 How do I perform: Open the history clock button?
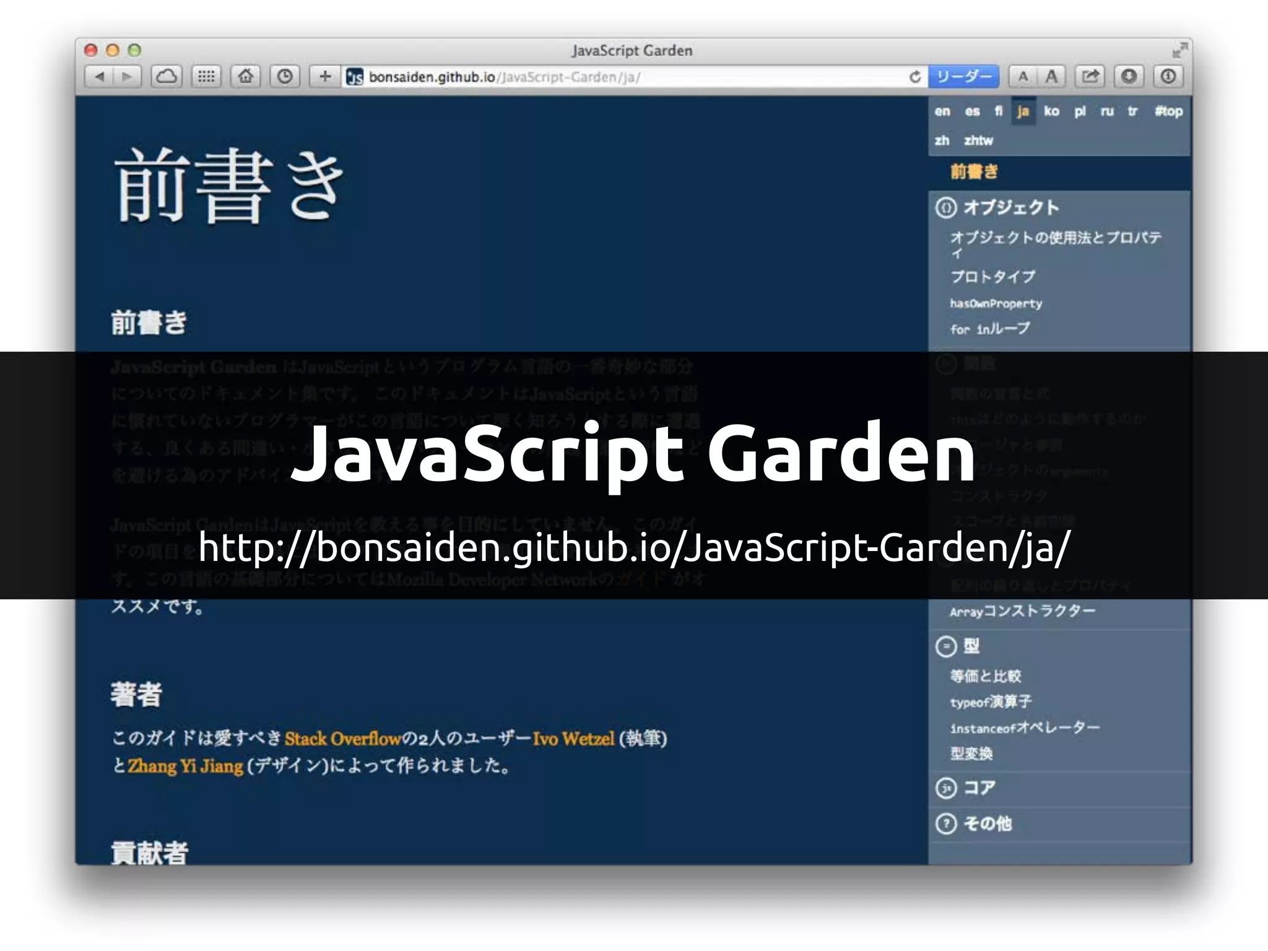tap(285, 77)
